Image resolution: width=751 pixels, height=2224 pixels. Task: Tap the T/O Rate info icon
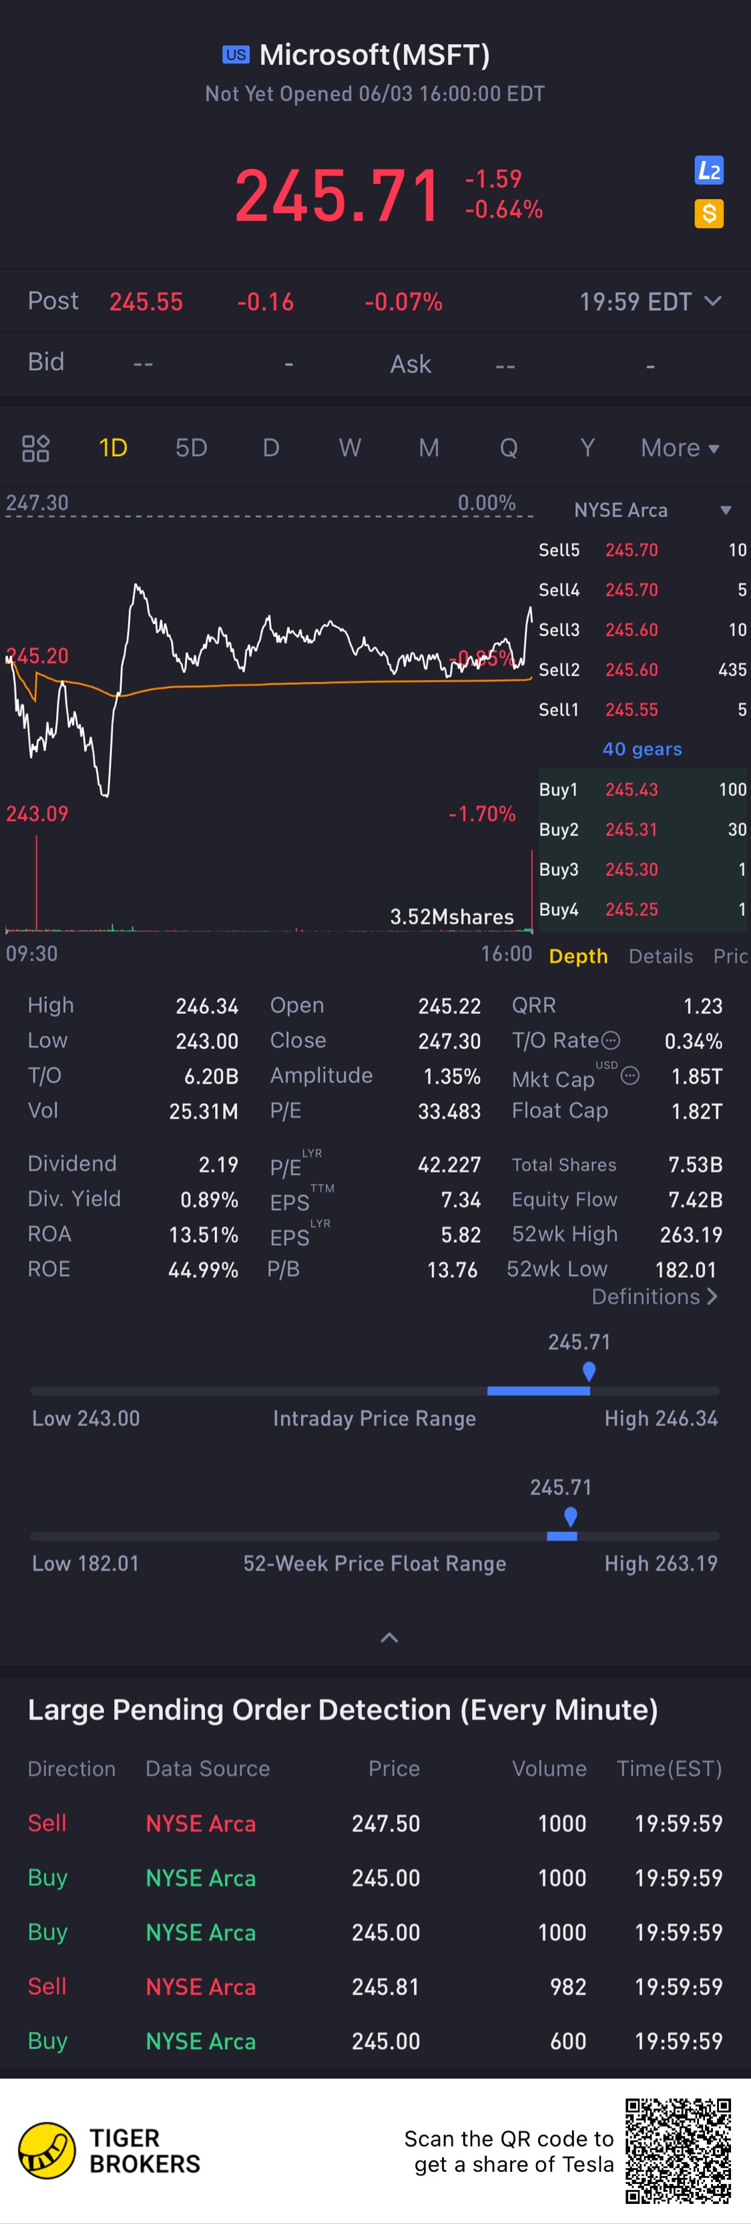[610, 1040]
